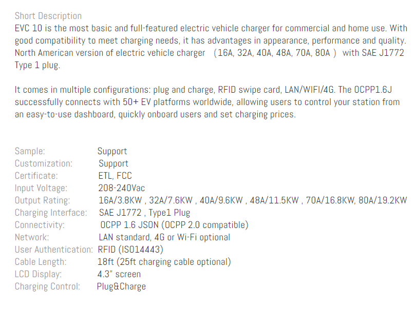416x311 pixels.
Task: Click the Type1 Plug interface value
Action: tap(169, 213)
